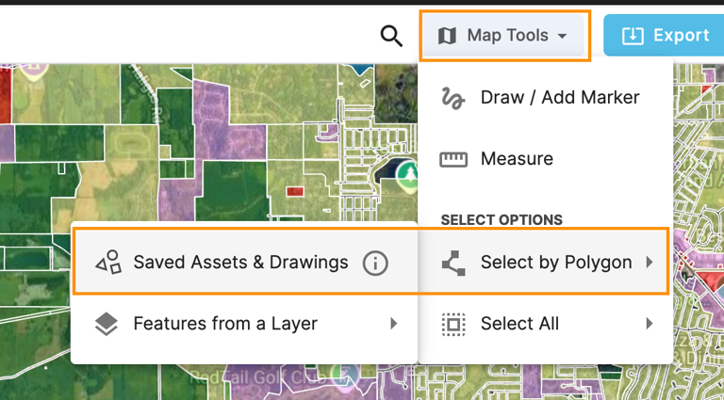
Task: Expand arrow next to Select All
Action: click(x=650, y=324)
